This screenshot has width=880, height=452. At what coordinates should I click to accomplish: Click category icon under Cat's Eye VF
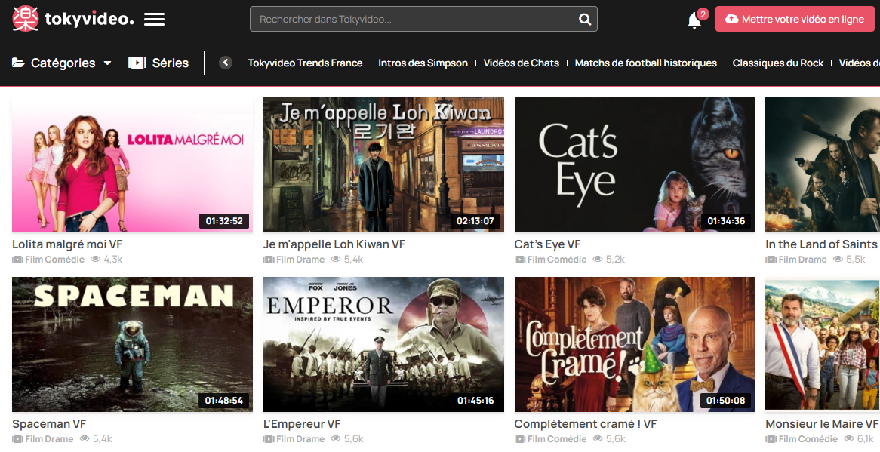(x=520, y=260)
